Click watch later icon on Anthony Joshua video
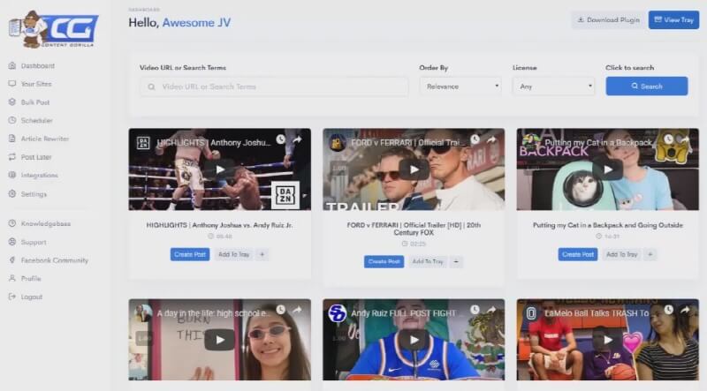 (281, 139)
